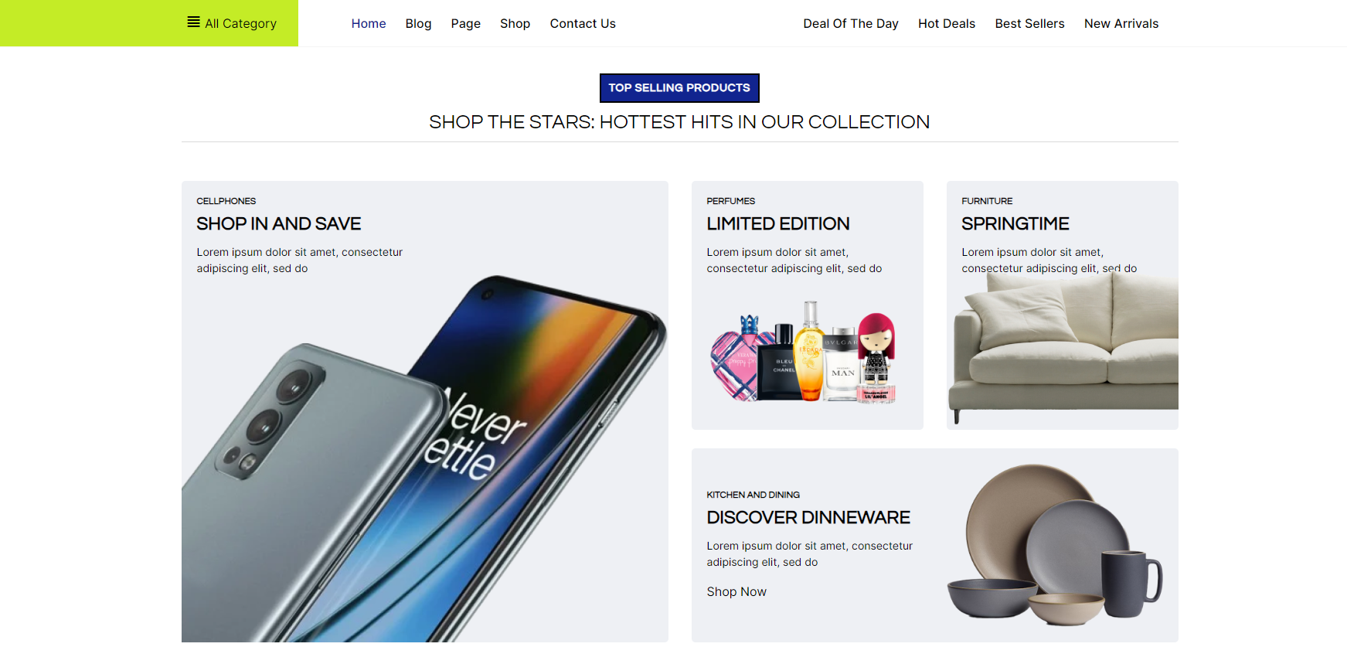Open the Springtime furniture heading
The image size is (1347, 664).
(1015, 224)
